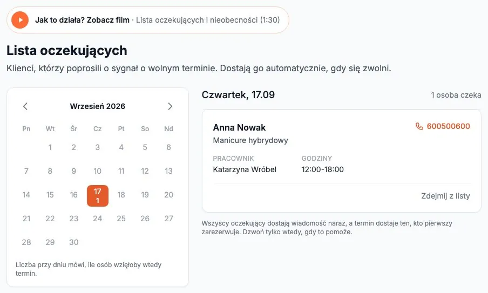
Task: Open 'Jak to działa? Zobacz film' banner text
Action: click(x=82, y=20)
